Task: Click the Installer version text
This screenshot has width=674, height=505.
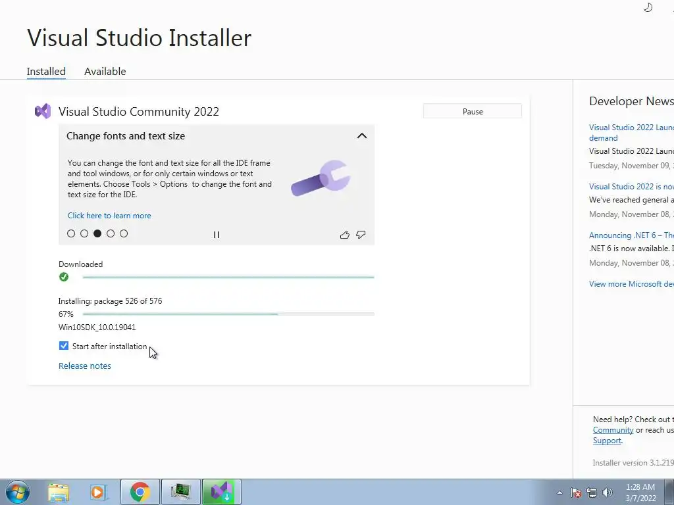Action: point(633,463)
